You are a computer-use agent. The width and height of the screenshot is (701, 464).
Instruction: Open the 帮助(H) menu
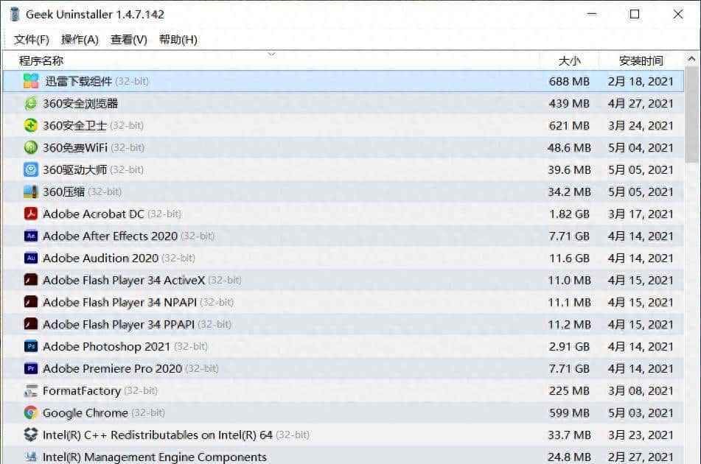[x=178, y=40]
